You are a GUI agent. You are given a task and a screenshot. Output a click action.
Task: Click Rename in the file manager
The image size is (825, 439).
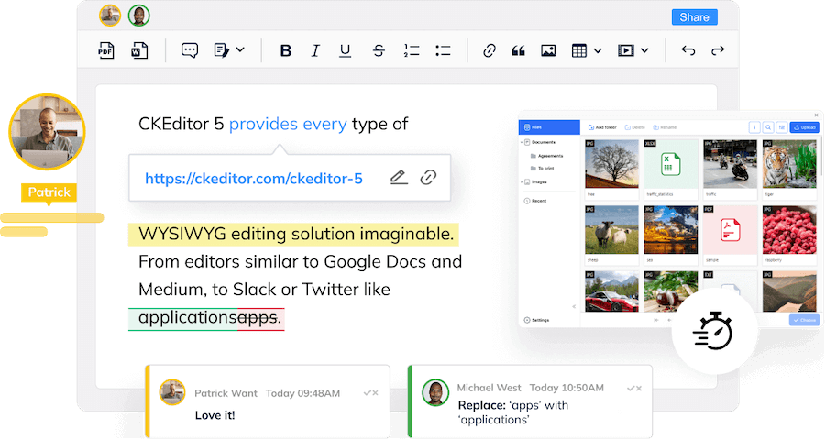click(665, 127)
